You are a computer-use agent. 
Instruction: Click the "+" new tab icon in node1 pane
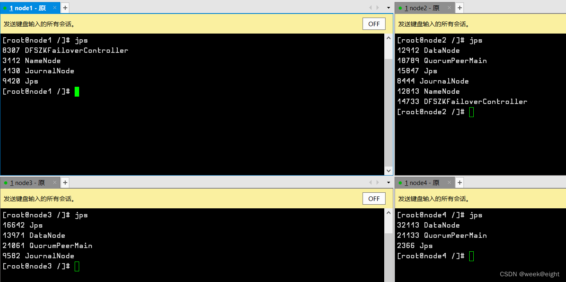pyautogui.click(x=65, y=7)
